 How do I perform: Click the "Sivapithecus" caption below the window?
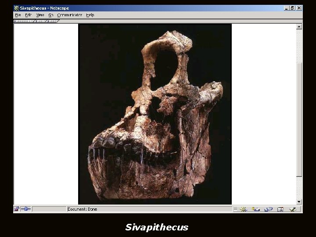(157, 227)
